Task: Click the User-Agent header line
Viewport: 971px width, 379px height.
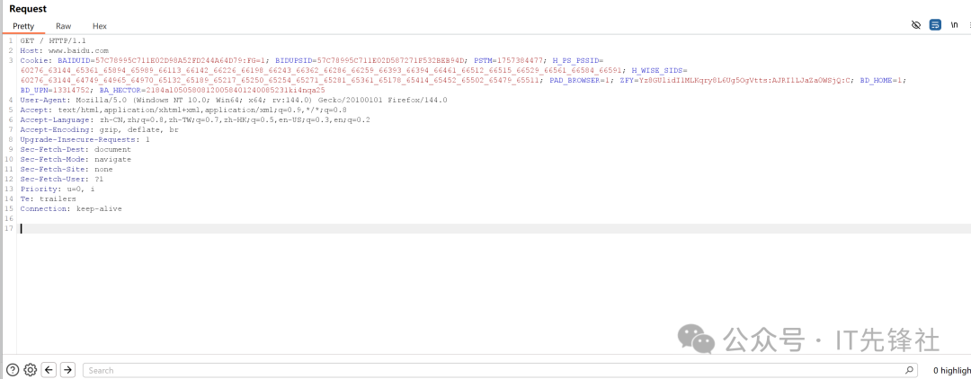Action: (234, 101)
